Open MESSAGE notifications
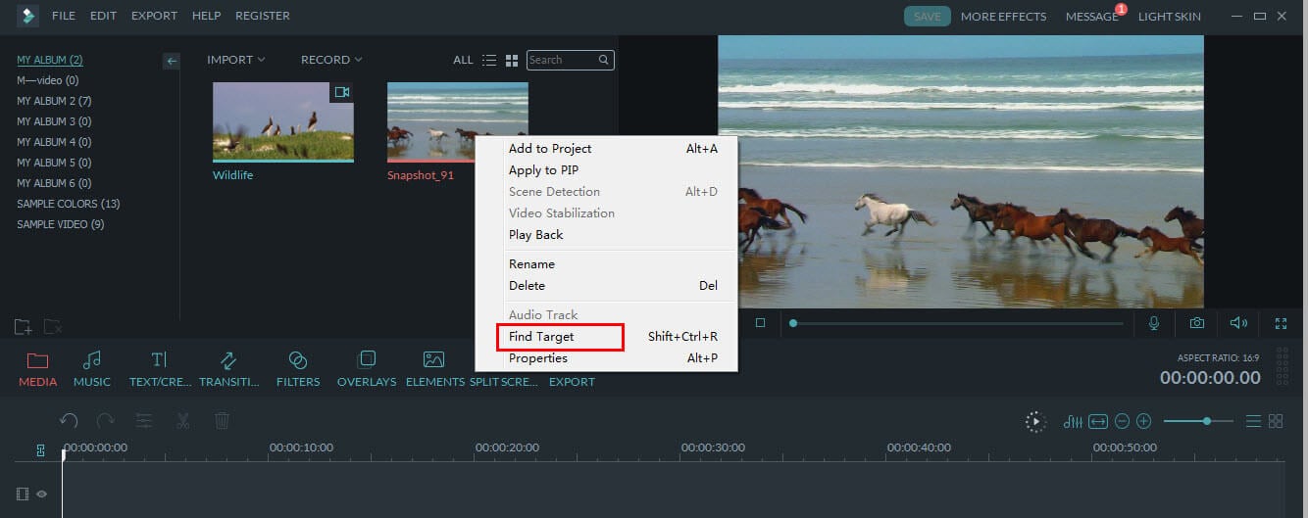The width and height of the screenshot is (1308, 518). point(1092,17)
